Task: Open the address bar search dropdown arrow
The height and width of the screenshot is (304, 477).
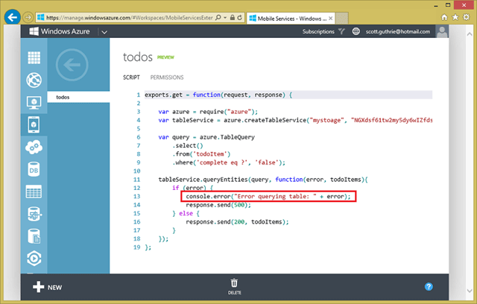Action: 225,18
